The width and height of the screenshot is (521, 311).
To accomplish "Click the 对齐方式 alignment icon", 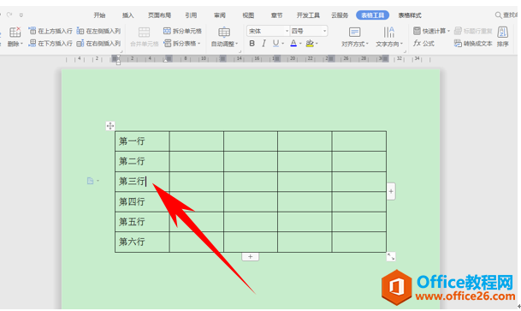I will 354,33.
